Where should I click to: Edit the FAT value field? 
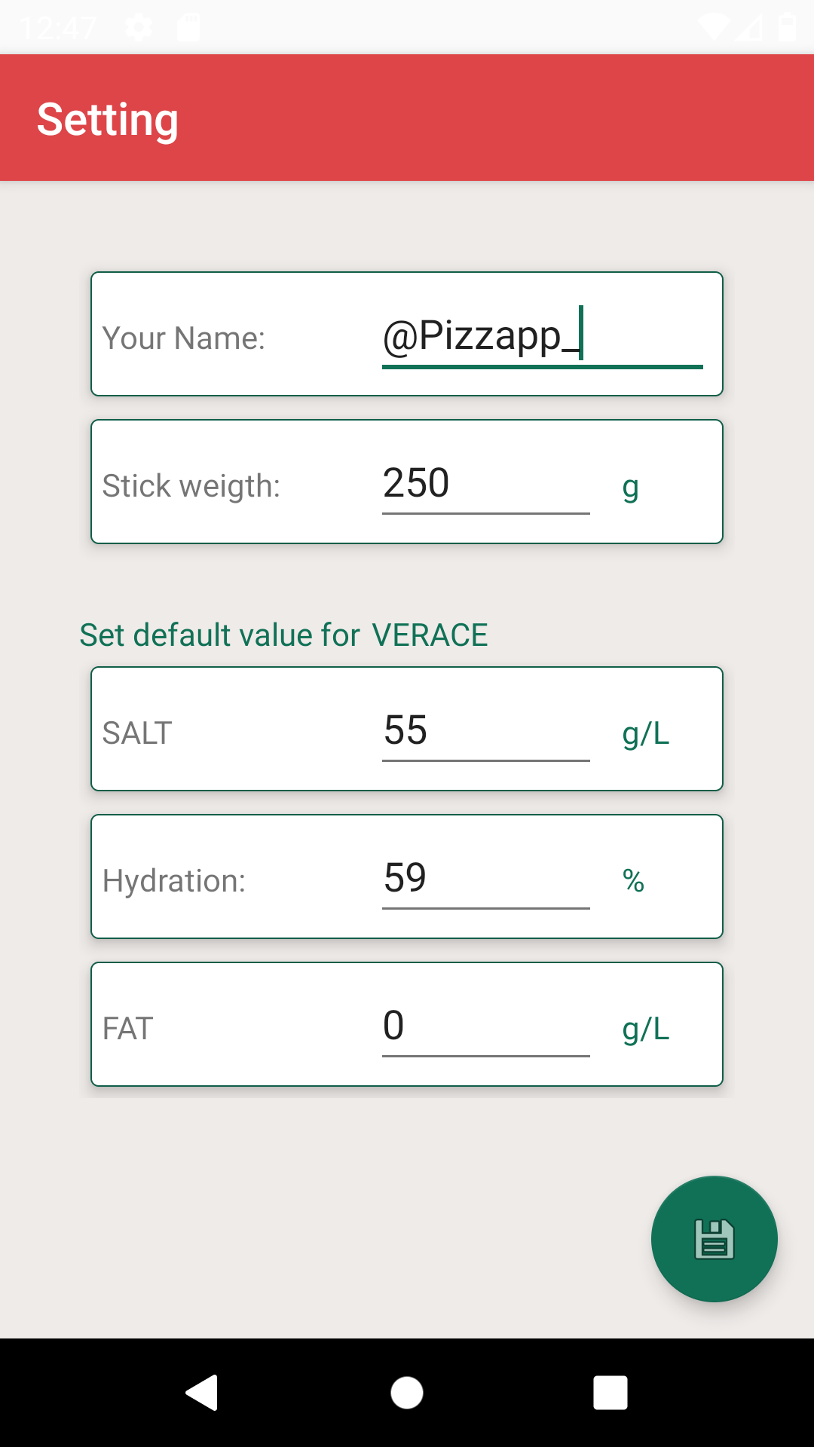tap(486, 1026)
